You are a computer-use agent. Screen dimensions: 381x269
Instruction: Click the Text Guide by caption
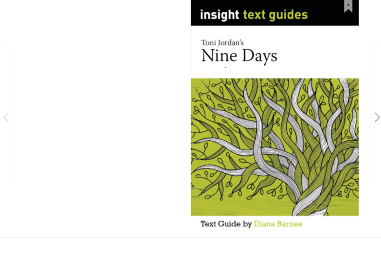point(227,224)
